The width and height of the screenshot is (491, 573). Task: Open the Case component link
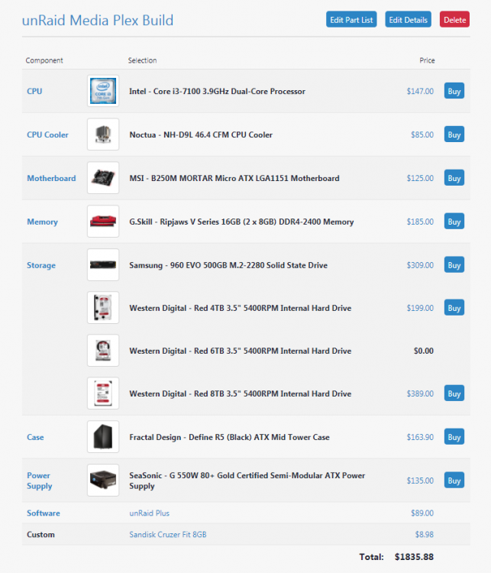[x=35, y=437]
